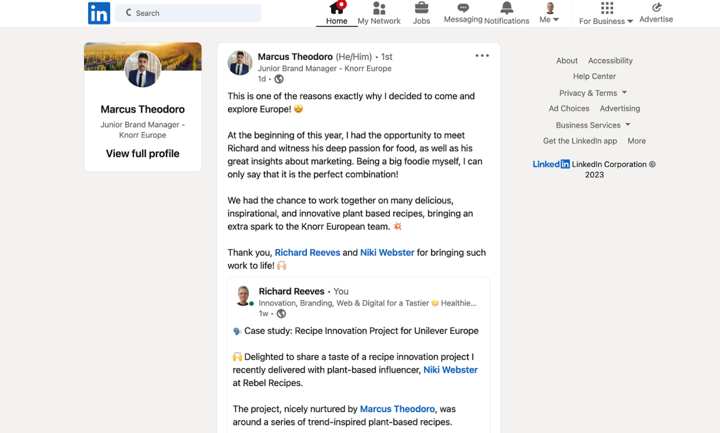The width and height of the screenshot is (720, 433).
Task: Click the Privacy & Terms caret arrow
Action: point(624,93)
